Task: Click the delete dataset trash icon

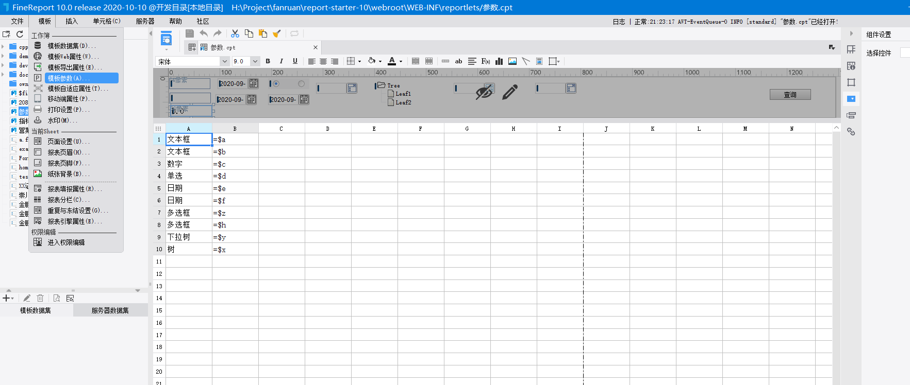Action: (40, 298)
